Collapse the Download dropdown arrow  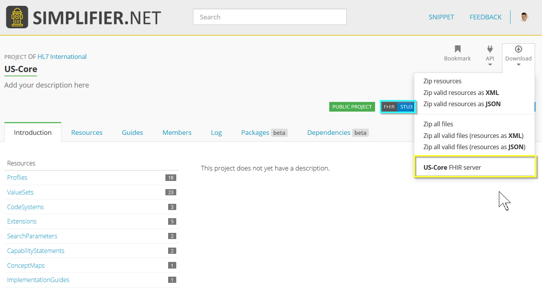518,65
